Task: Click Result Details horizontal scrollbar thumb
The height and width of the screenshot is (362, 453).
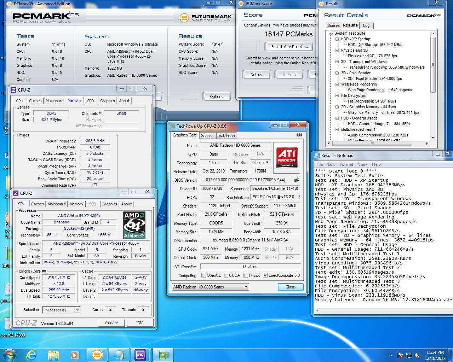Action: (x=372, y=144)
